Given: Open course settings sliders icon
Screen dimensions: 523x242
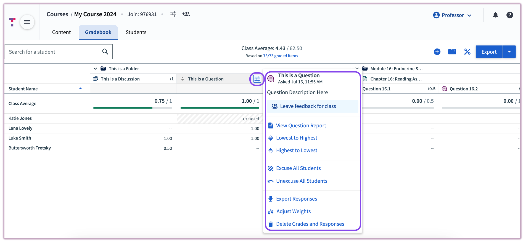Looking at the screenshot, I should pos(173,14).
